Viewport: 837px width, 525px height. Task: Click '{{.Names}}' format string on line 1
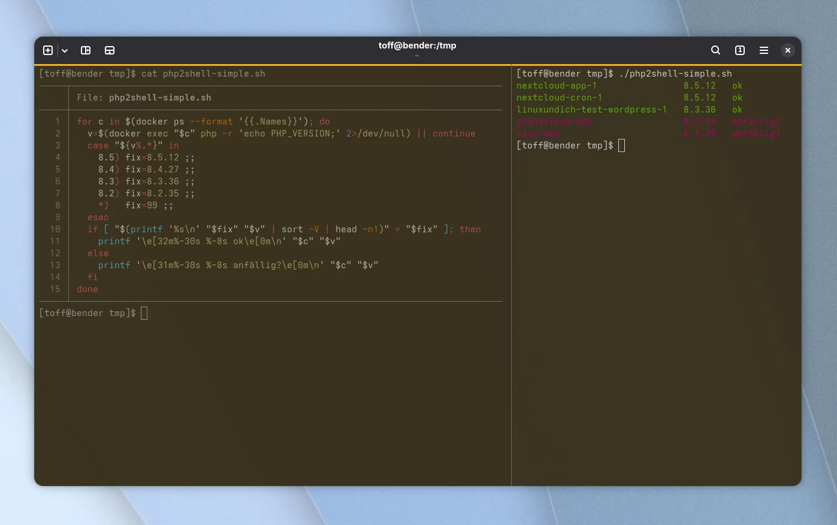point(271,122)
